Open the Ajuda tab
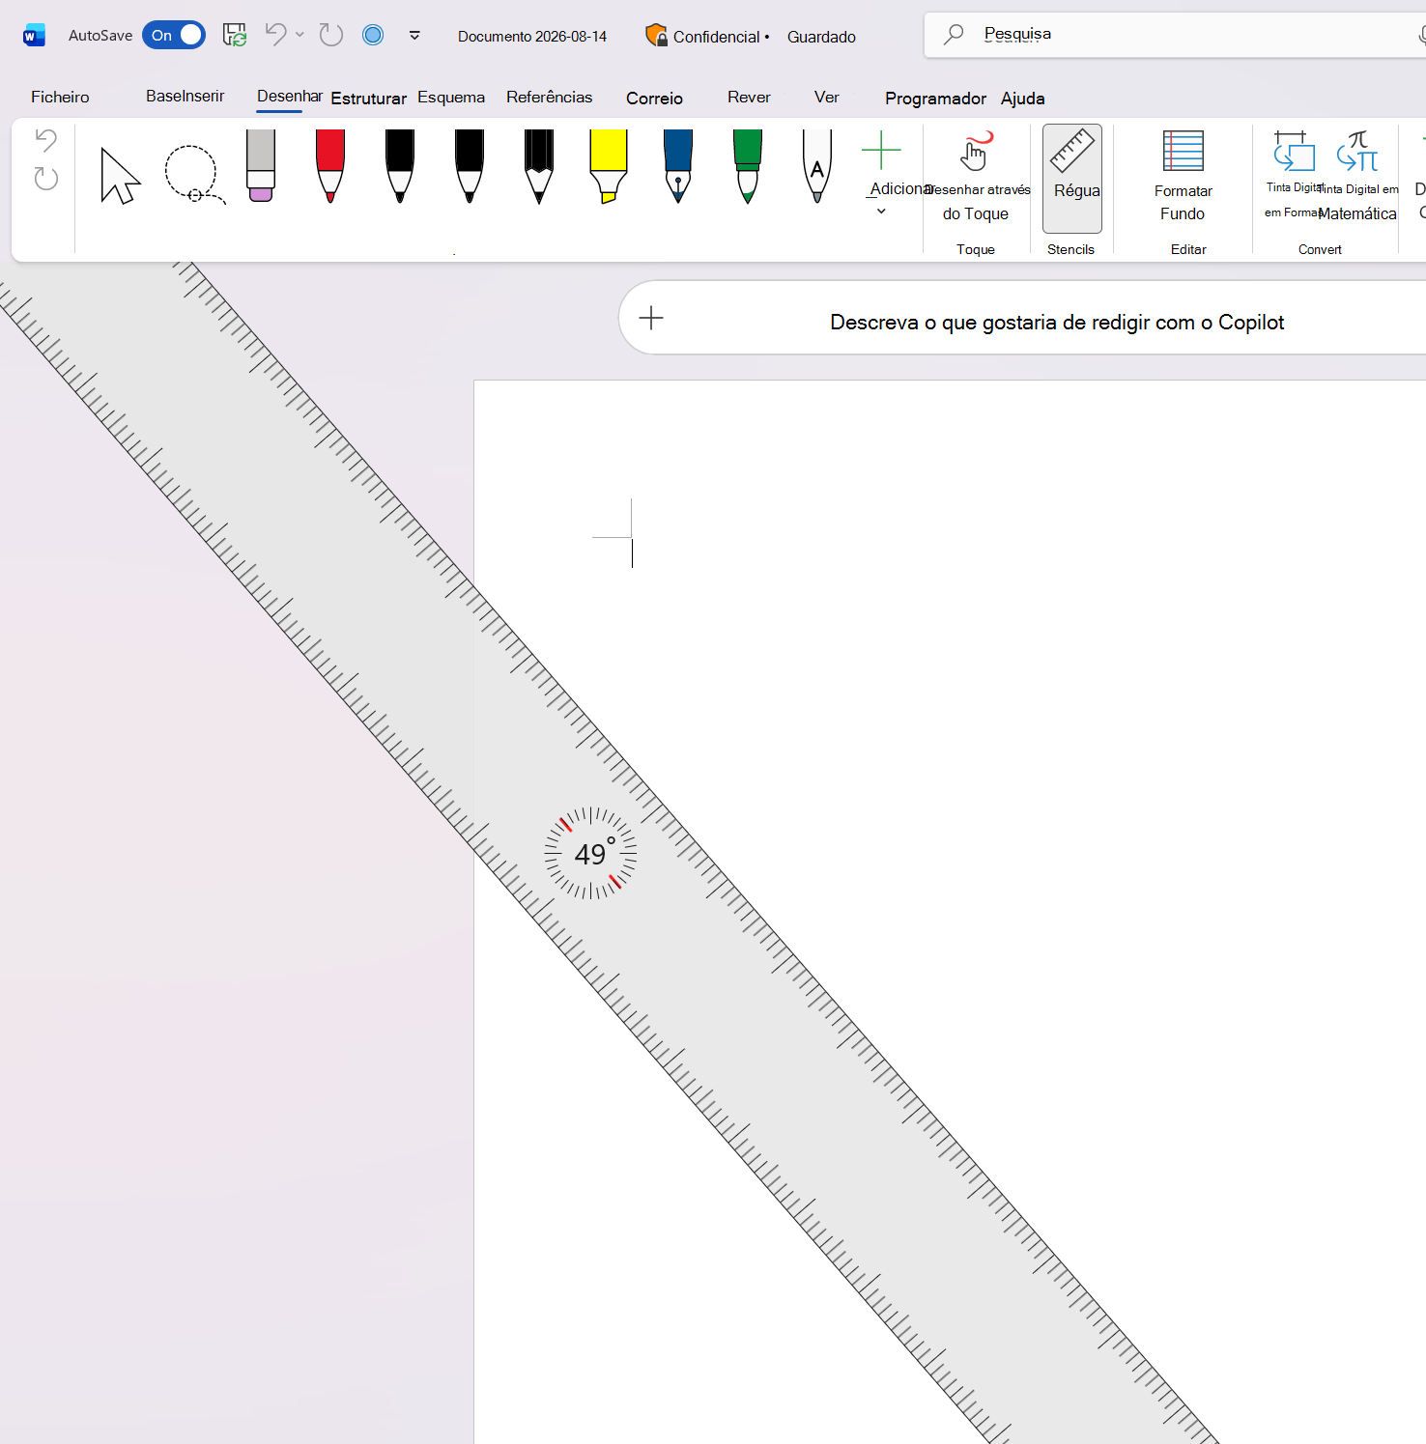The height and width of the screenshot is (1444, 1426). pyautogui.click(x=1023, y=99)
